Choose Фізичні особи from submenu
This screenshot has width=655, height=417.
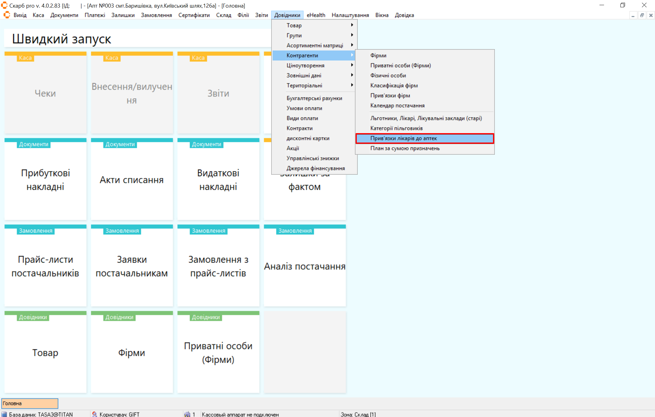[388, 76]
